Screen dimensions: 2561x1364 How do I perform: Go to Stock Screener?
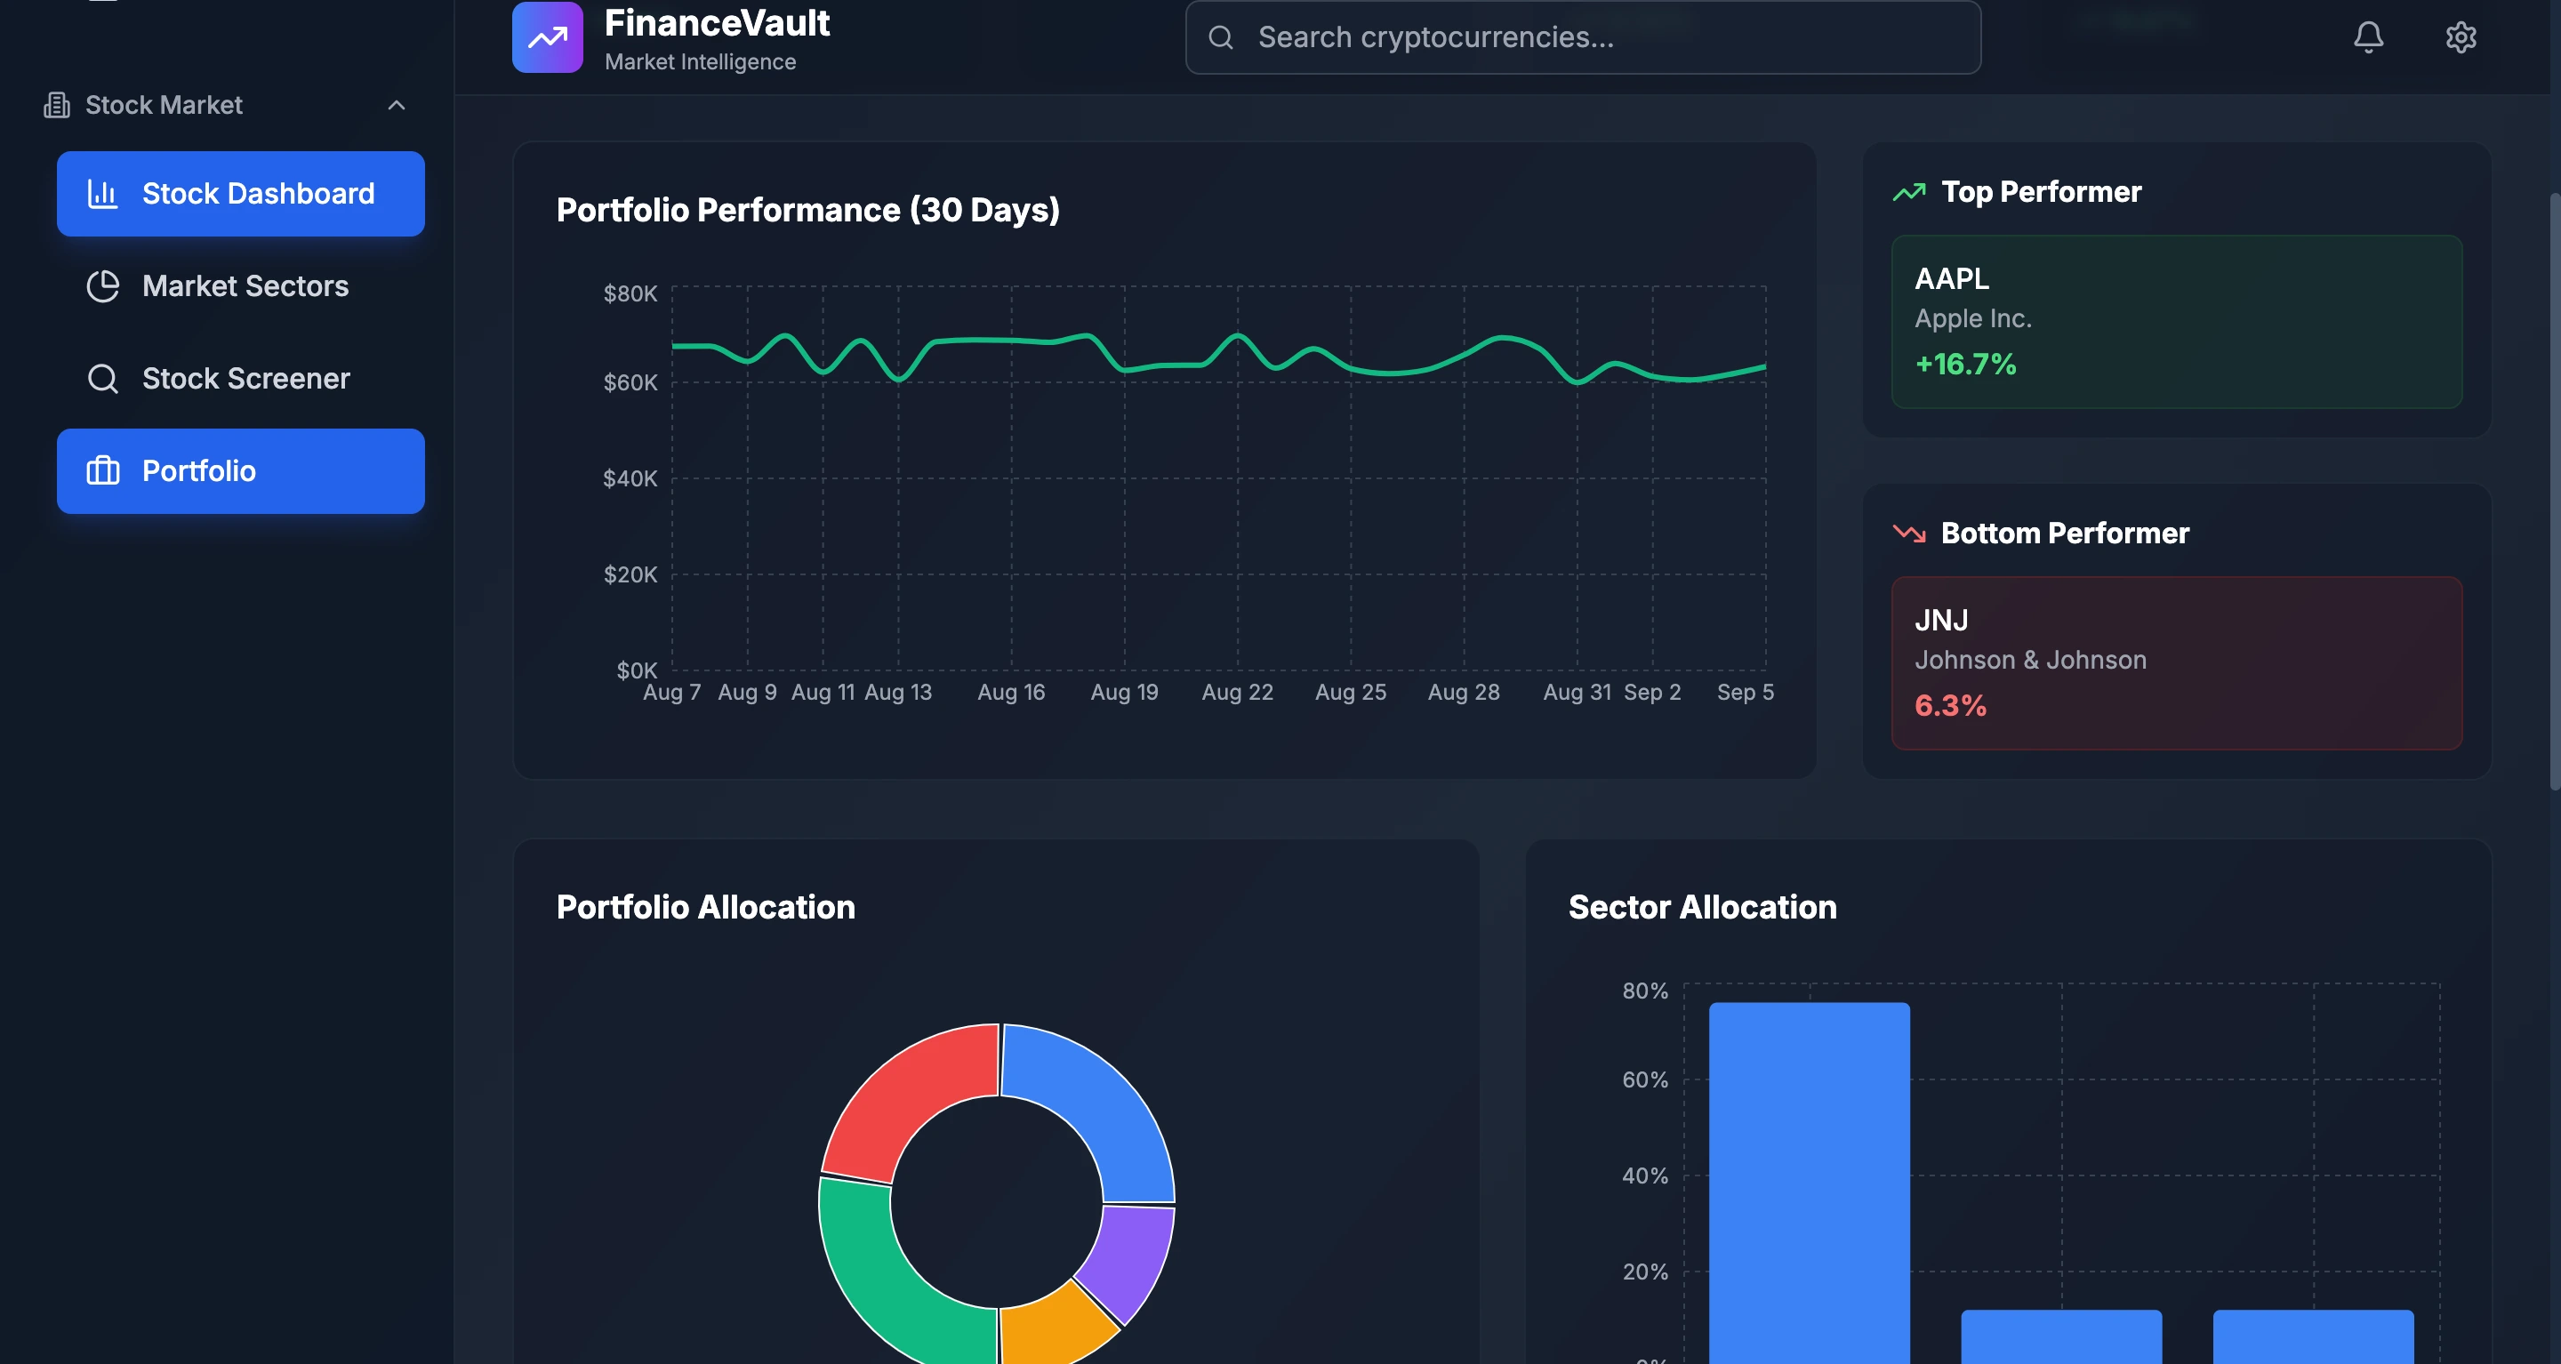click(x=241, y=379)
